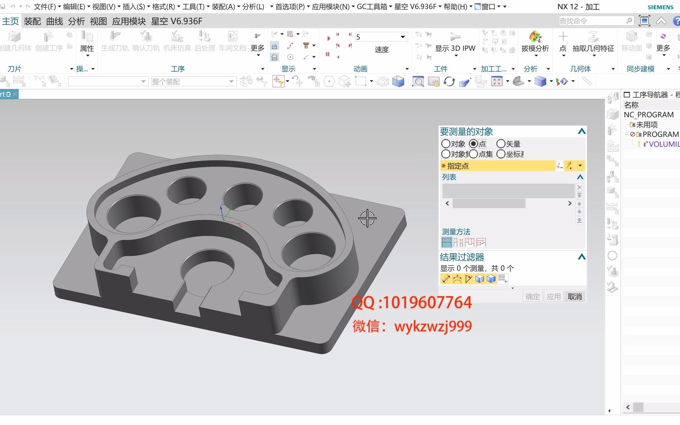
Task: Adjust the animation 速度 speed control
Action: tap(381, 37)
